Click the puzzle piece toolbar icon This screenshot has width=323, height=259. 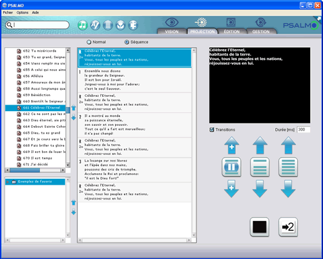pyautogui.click(x=133, y=25)
